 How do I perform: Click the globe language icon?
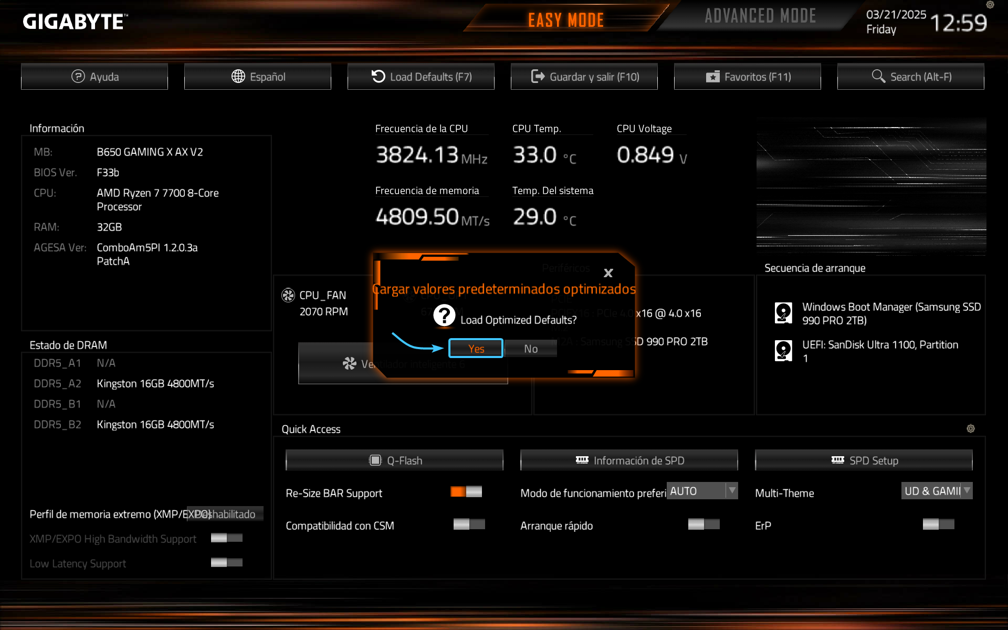tap(238, 77)
